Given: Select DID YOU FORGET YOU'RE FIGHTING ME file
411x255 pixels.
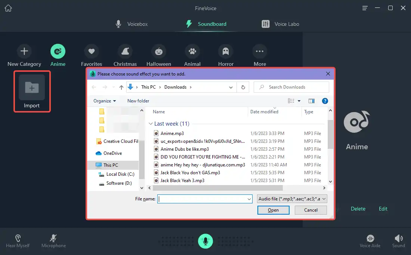Looking at the screenshot, I should point(199,157).
